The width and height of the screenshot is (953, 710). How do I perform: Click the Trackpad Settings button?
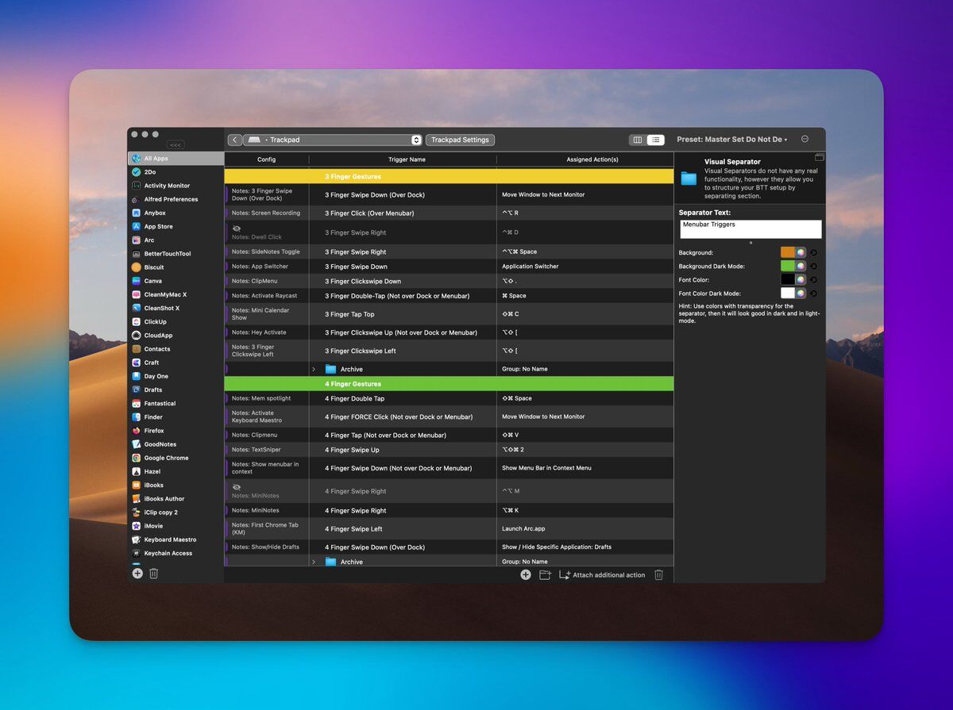pos(460,140)
